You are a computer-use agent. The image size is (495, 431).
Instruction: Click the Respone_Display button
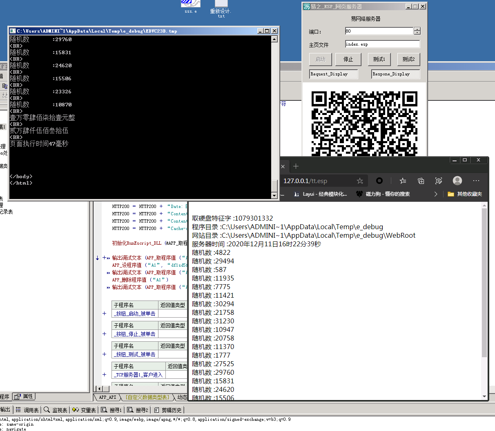[x=396, y=74]
